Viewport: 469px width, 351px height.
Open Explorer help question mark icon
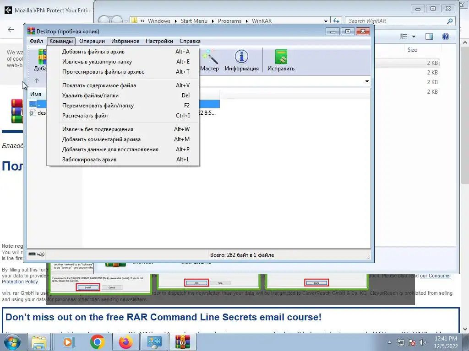pos(445,37)
